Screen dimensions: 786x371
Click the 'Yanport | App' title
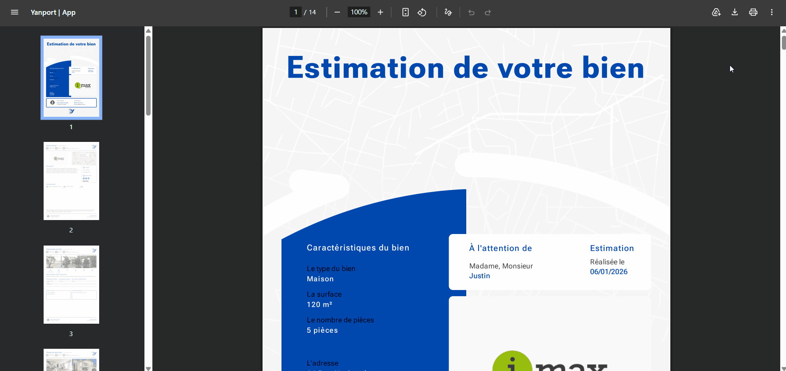[x=53, y=12]
